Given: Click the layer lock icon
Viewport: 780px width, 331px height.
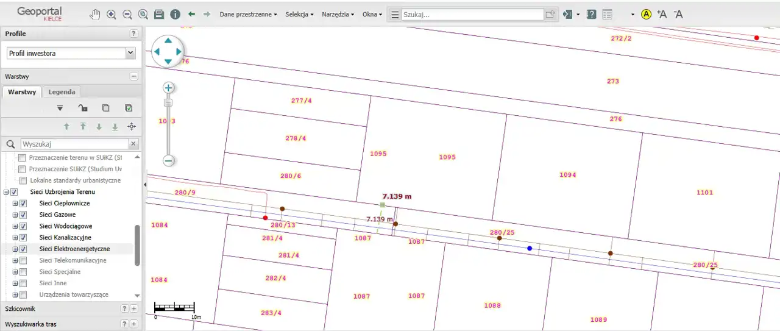Looking at the screenshot, I should point(83,108).
